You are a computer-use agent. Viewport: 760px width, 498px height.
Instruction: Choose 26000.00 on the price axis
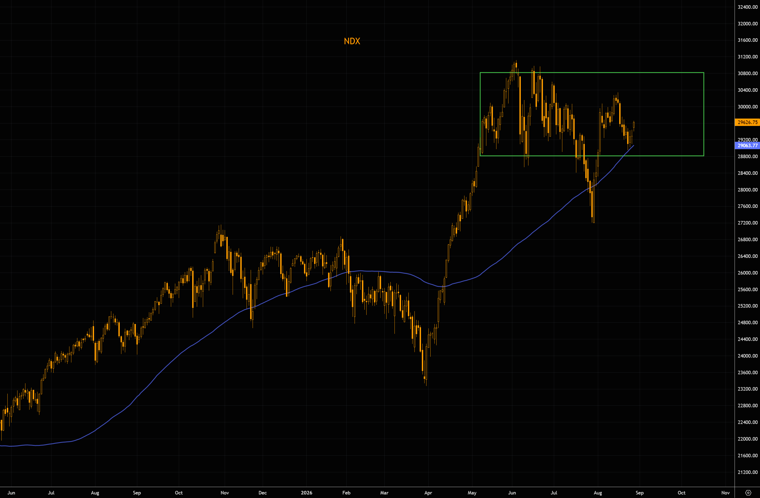(747, 273)
